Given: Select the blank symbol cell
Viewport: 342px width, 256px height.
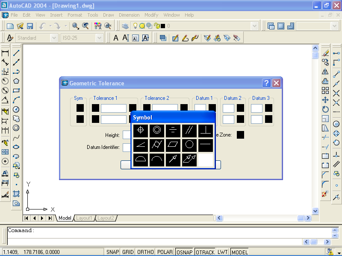Looking at the screenshot, I should click(x=206, y=160).
